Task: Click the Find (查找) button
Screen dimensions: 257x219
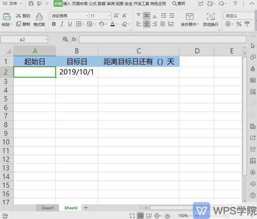Action: tap(179, 4)
